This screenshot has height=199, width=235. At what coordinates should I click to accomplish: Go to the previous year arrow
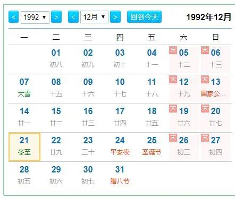(13, 17)
